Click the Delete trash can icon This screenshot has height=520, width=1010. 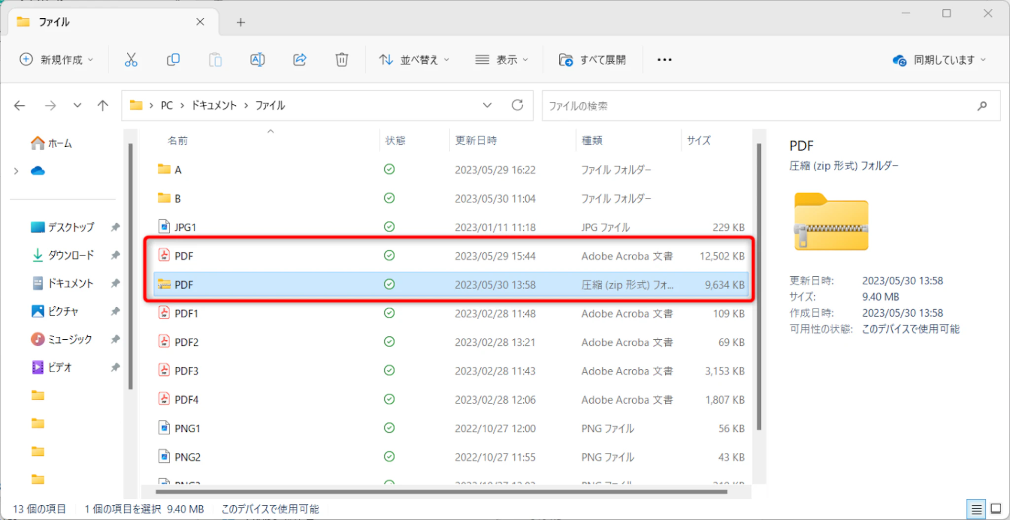(x=342, y=60)
